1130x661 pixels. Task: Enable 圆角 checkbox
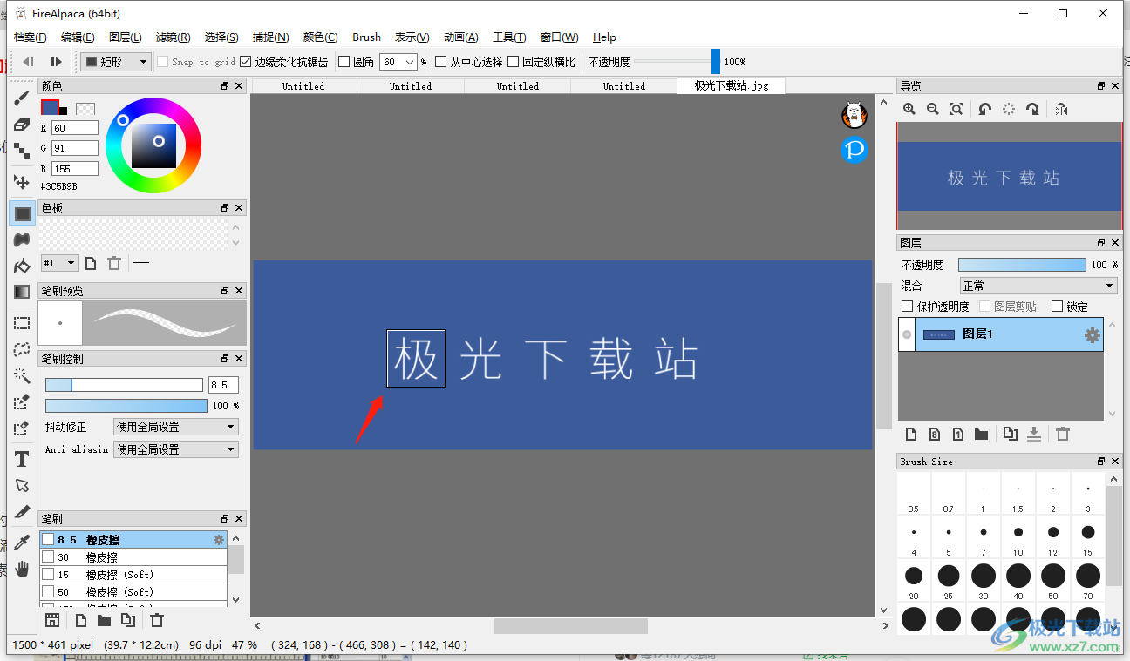click(344, 62)
